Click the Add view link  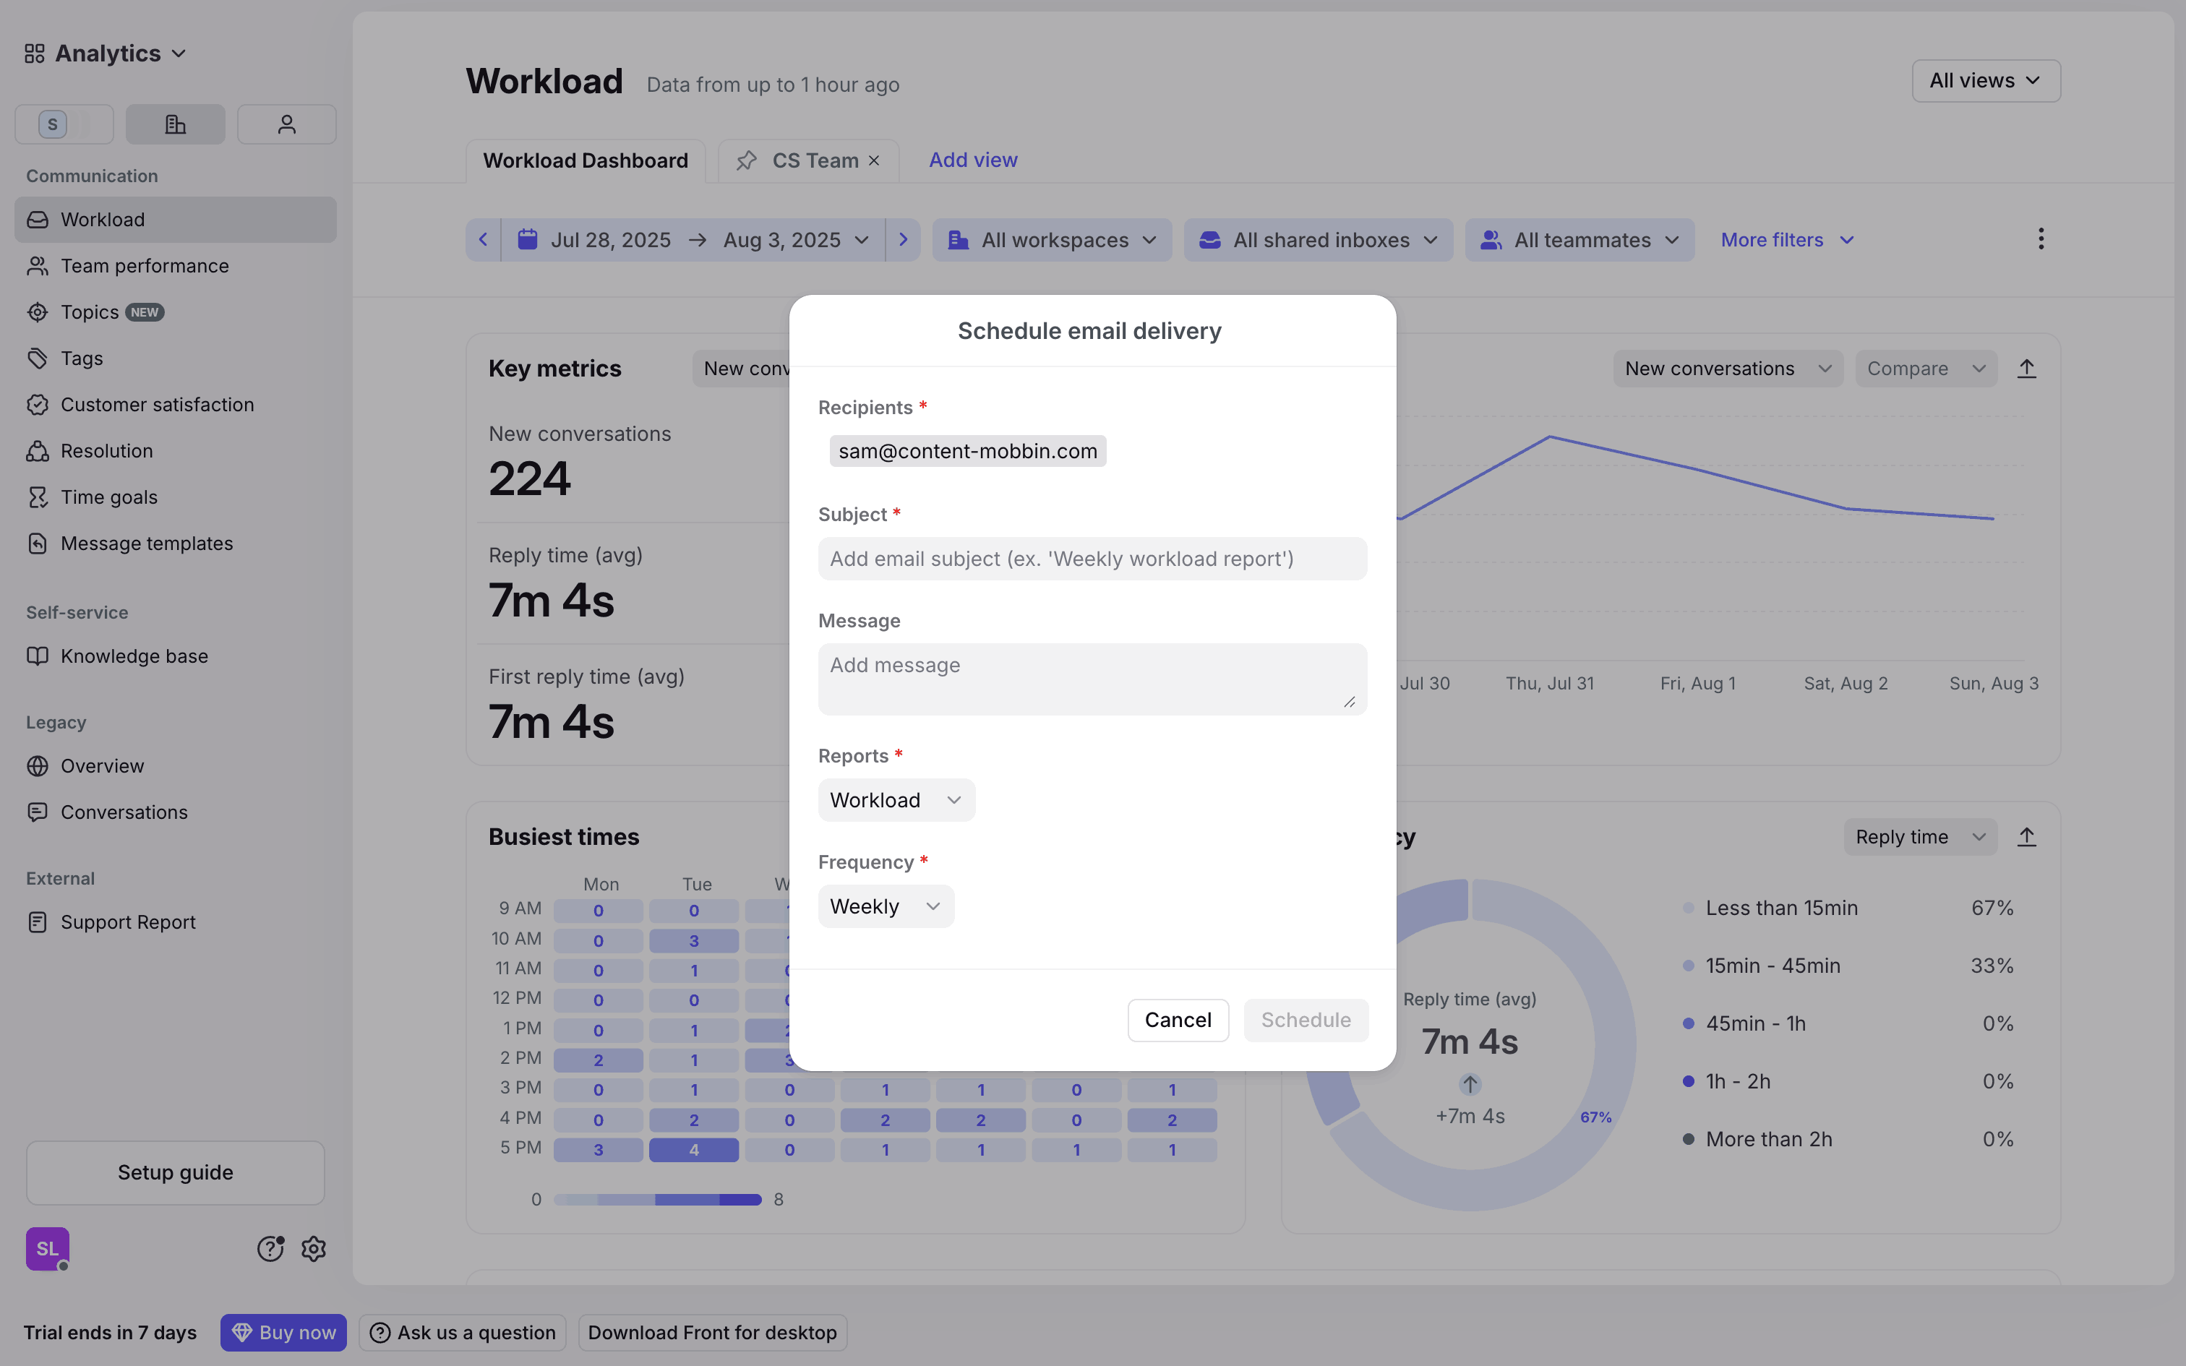coord(973,160)
